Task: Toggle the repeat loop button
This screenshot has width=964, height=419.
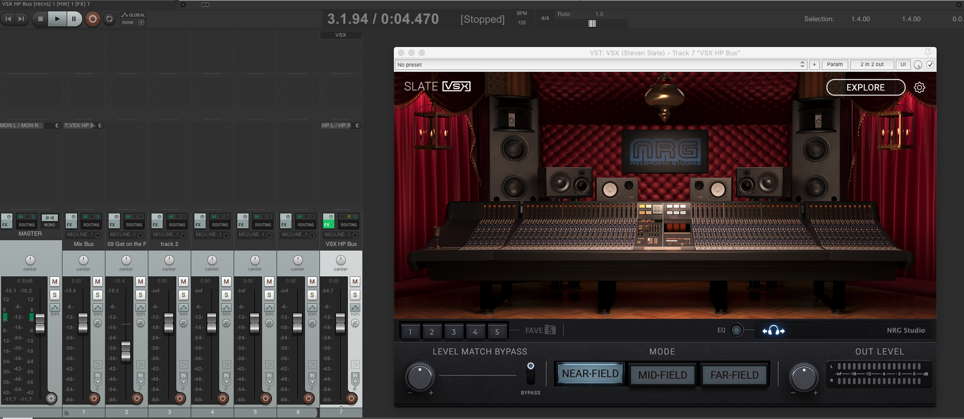Action: 109,19
